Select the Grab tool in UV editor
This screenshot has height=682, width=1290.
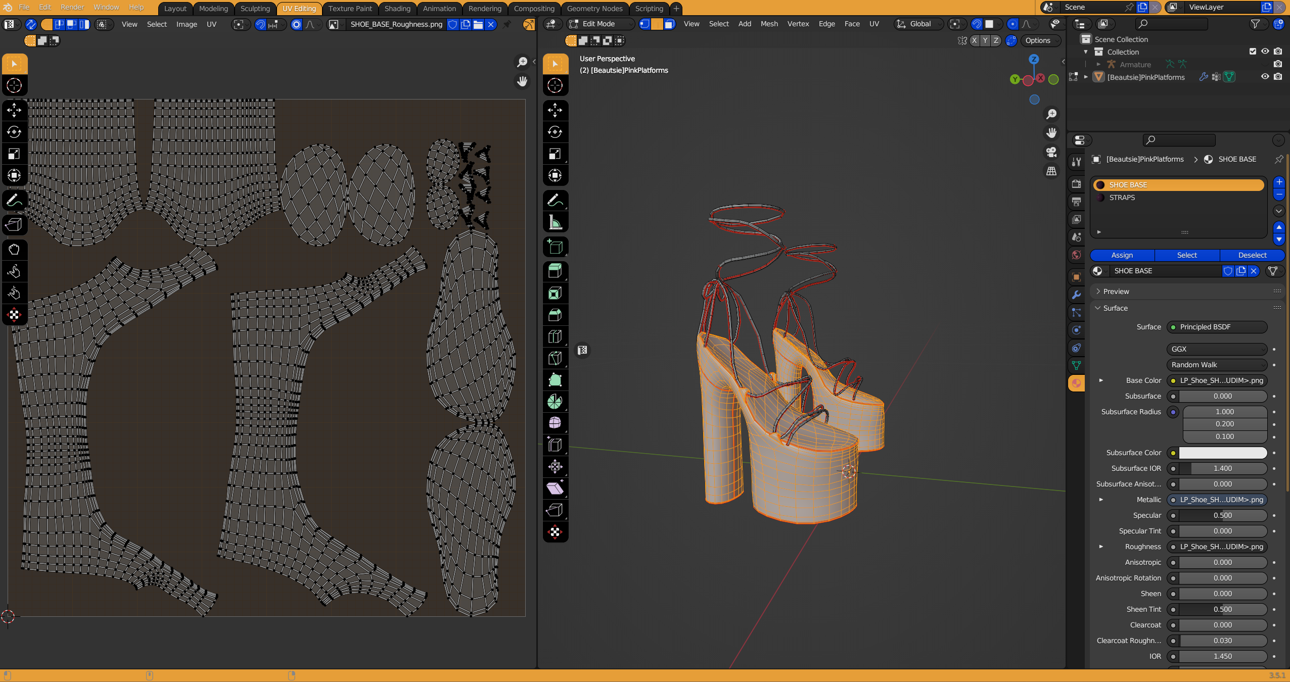pos(14,249)
